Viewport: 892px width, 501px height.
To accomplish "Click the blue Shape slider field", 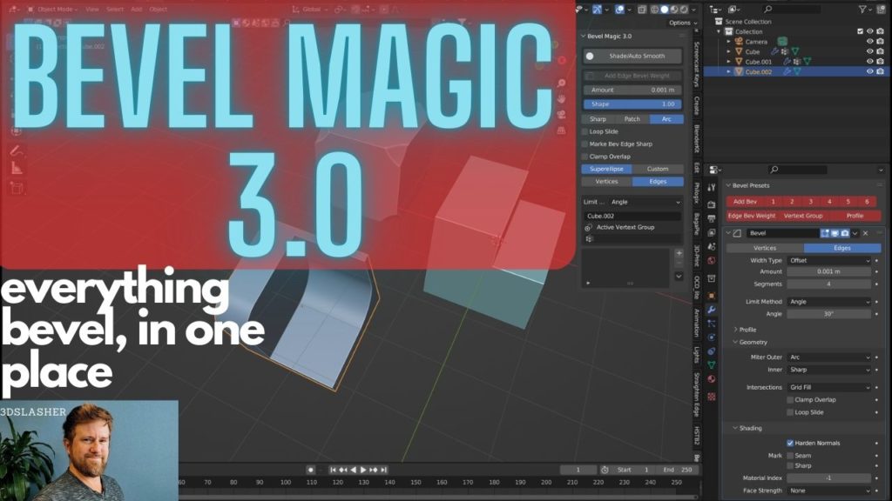I will pos(632,104).
